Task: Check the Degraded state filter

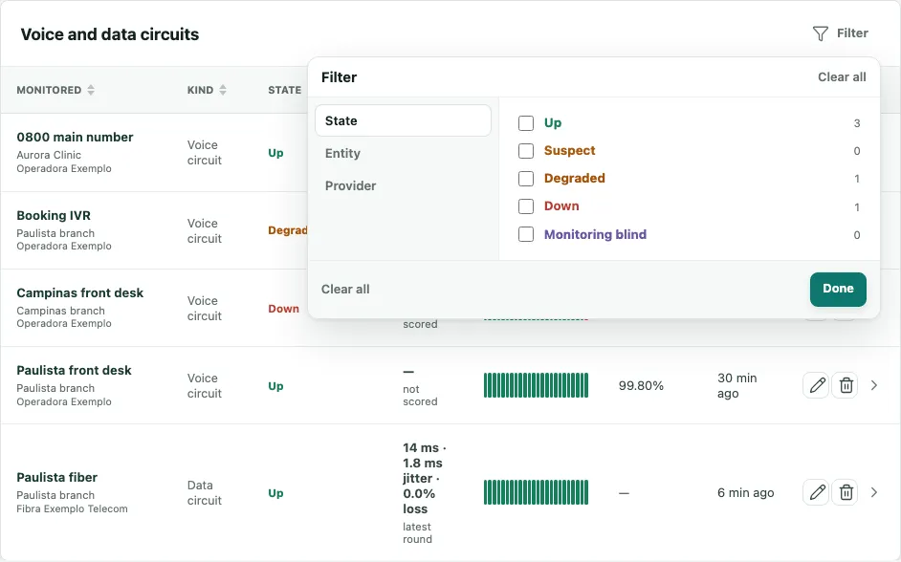Action: 526,179
